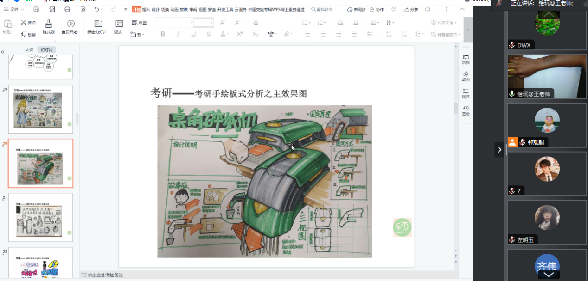
Task: Select slide 19 thumbnail
Action: tap(41, 109)
